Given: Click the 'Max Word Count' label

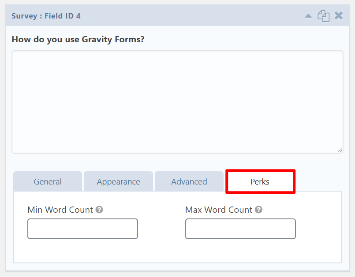Looking at the screenshot, I should coord(219,210).
